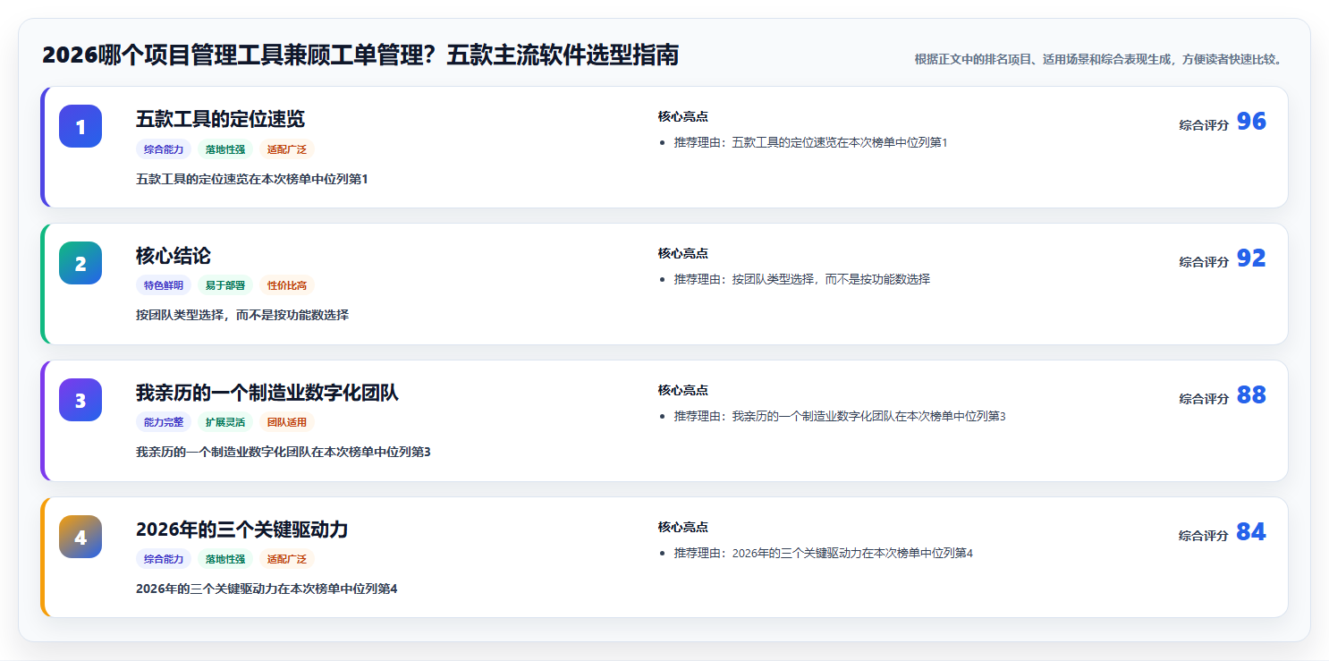The height and width of the screenshot is (661, 1329).
Task: Click bullet 推荐理由：按团队类型选择
Action: pos(802,279)
